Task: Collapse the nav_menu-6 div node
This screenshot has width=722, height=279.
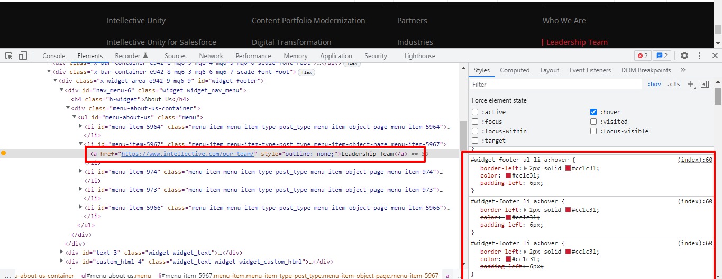Action: [61, 90]
